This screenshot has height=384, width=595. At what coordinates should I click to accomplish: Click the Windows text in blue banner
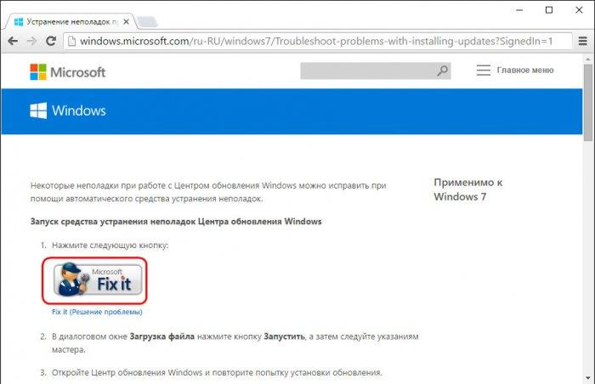79,110
